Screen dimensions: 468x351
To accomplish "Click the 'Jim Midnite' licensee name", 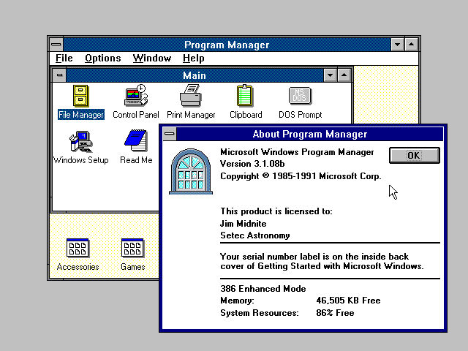I will (244, 224).
